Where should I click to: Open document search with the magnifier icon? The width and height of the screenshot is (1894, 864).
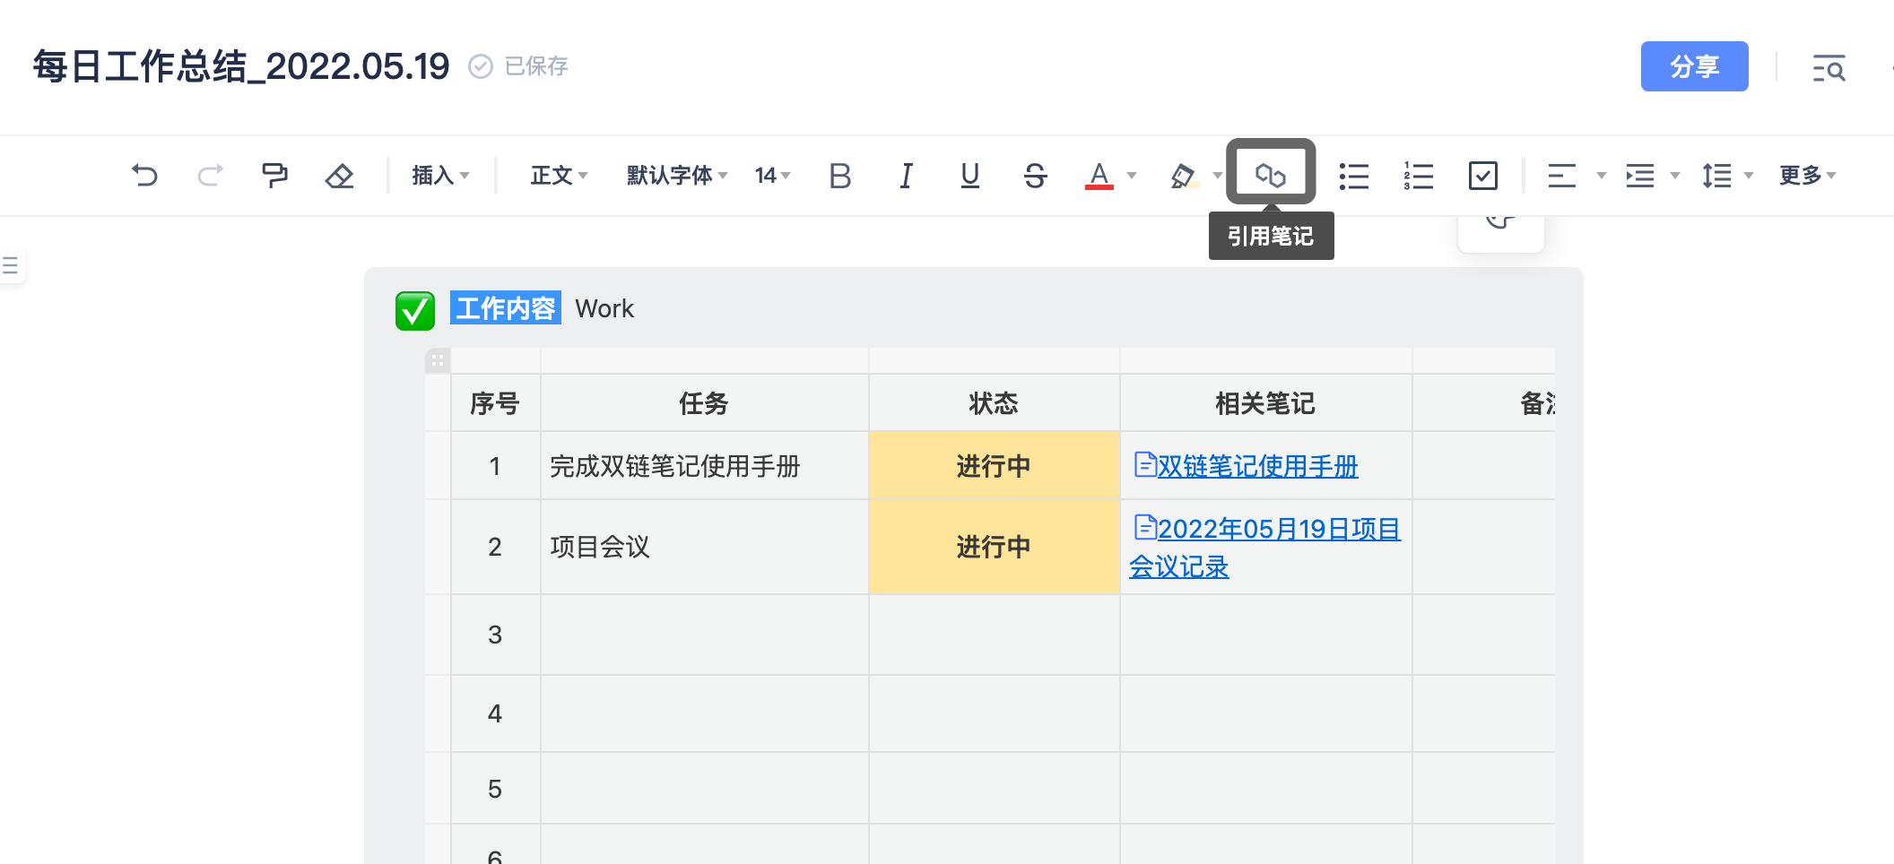coord(1829,66)
